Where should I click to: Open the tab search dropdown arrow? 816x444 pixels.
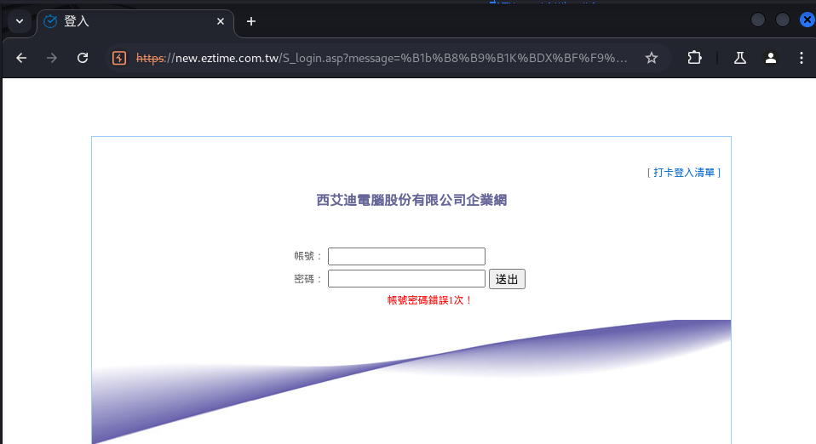click(x=20, y=21)
